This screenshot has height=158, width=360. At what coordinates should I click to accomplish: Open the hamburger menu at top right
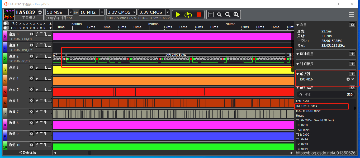pos(351,14)
